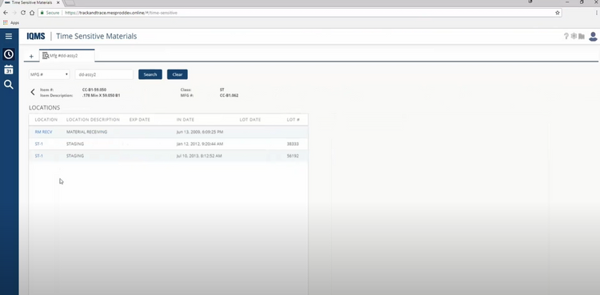Open the Chrome three-dot menu
This screenshot has width=600, height=295.
click(x=597, y=13)
